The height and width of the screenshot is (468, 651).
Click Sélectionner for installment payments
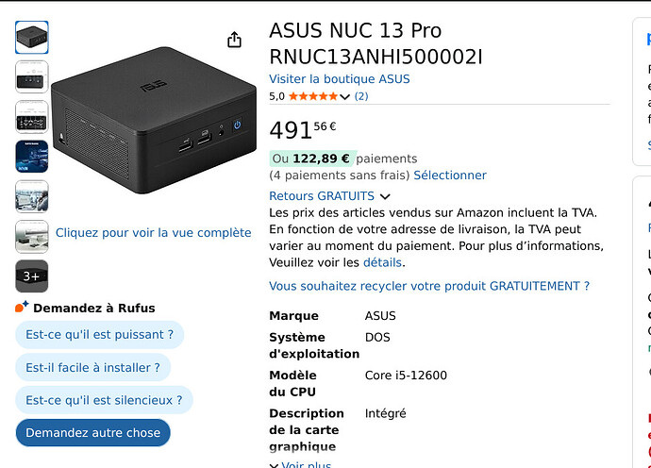pyautogui.click(x=450, y=175)
